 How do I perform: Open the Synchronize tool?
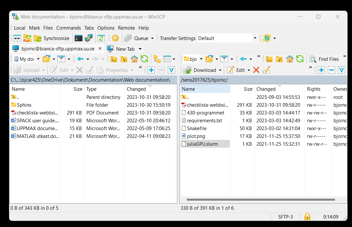(51, 38)
